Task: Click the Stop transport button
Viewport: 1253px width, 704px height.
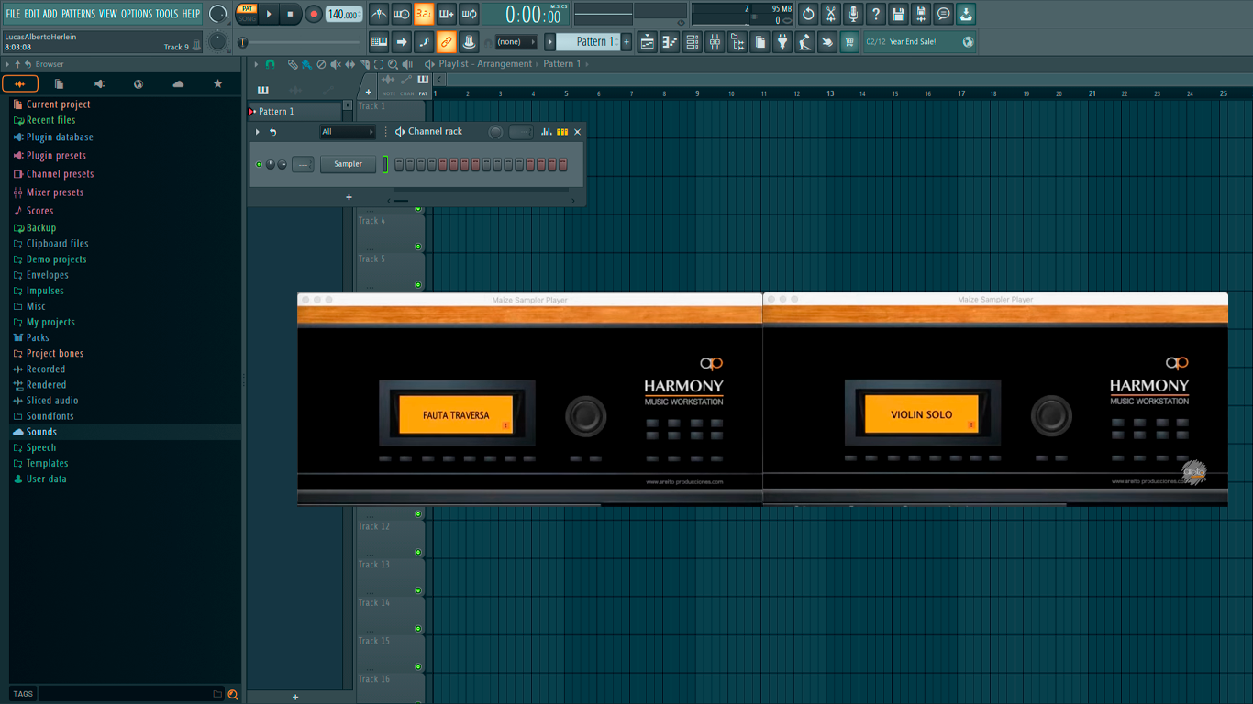Action: tap(291, 14)
